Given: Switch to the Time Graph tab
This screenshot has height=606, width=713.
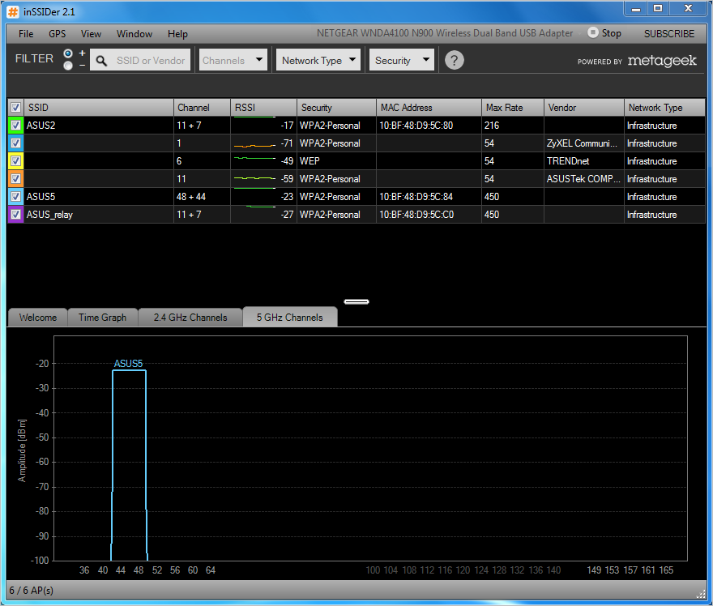Looking at the screenshot, I should click(x=103, y=318).
